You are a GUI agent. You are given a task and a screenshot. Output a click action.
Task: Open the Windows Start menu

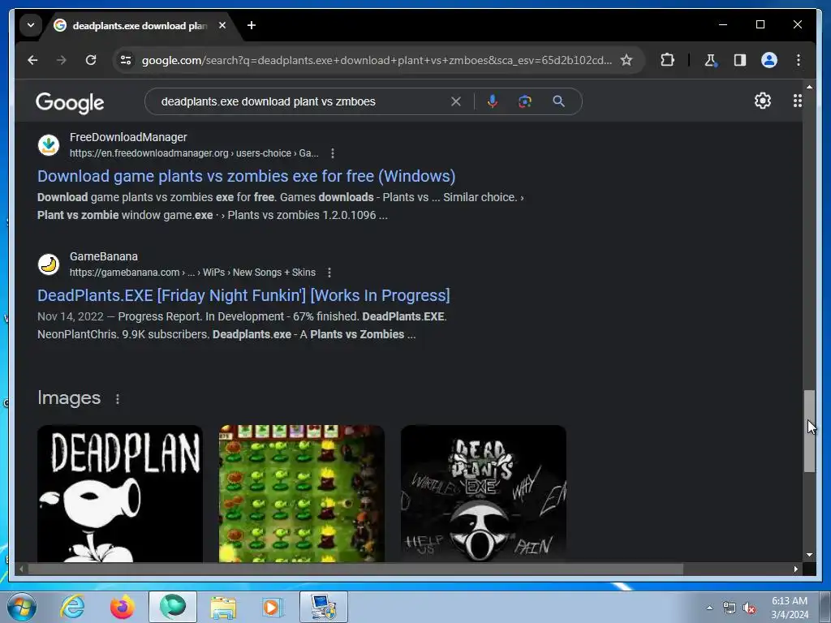[x=22, y=607]
